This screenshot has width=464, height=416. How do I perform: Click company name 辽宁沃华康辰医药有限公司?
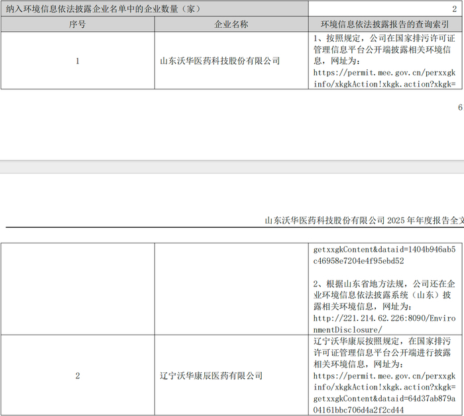pos(211,376)
